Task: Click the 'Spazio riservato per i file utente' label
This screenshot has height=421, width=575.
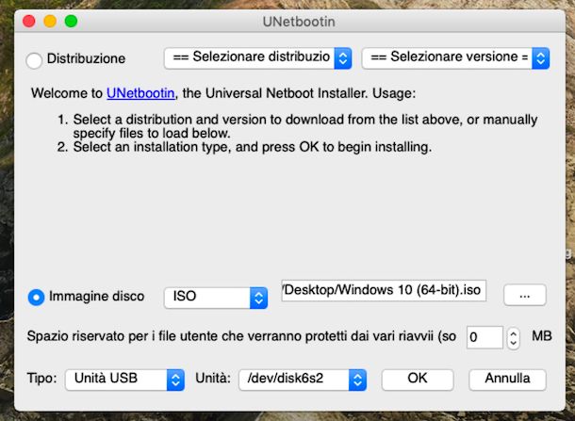Action: tap(241, 336)
